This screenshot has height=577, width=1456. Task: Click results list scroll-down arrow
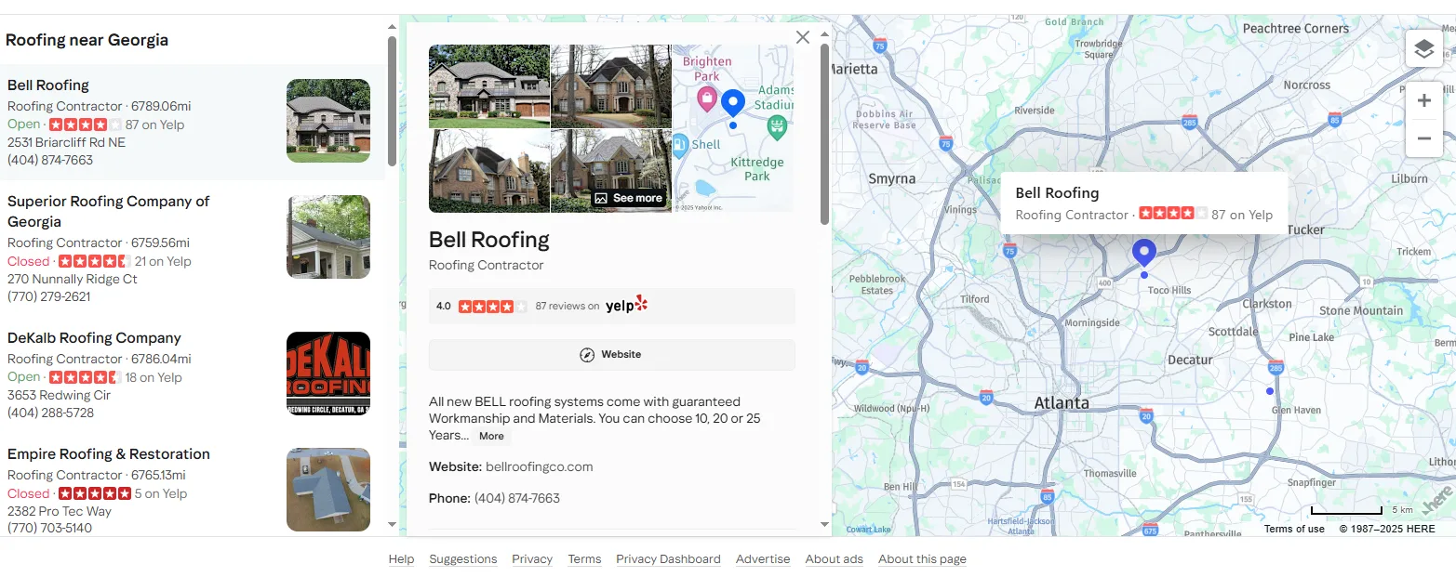tap(392, 524)
